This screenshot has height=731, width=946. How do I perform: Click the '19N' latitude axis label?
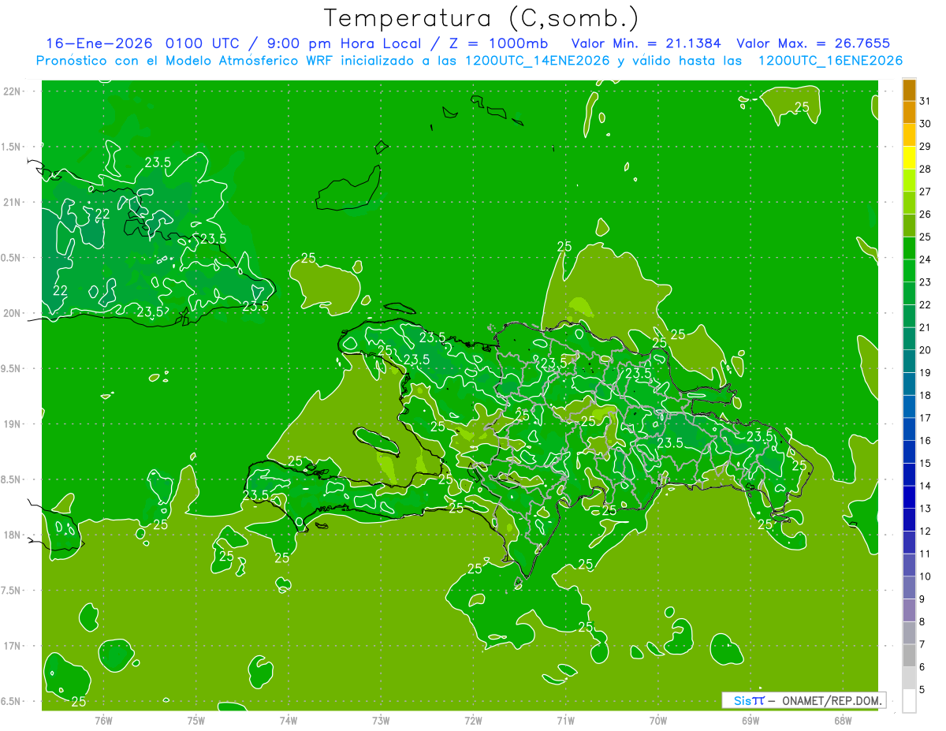click(13, 424)
